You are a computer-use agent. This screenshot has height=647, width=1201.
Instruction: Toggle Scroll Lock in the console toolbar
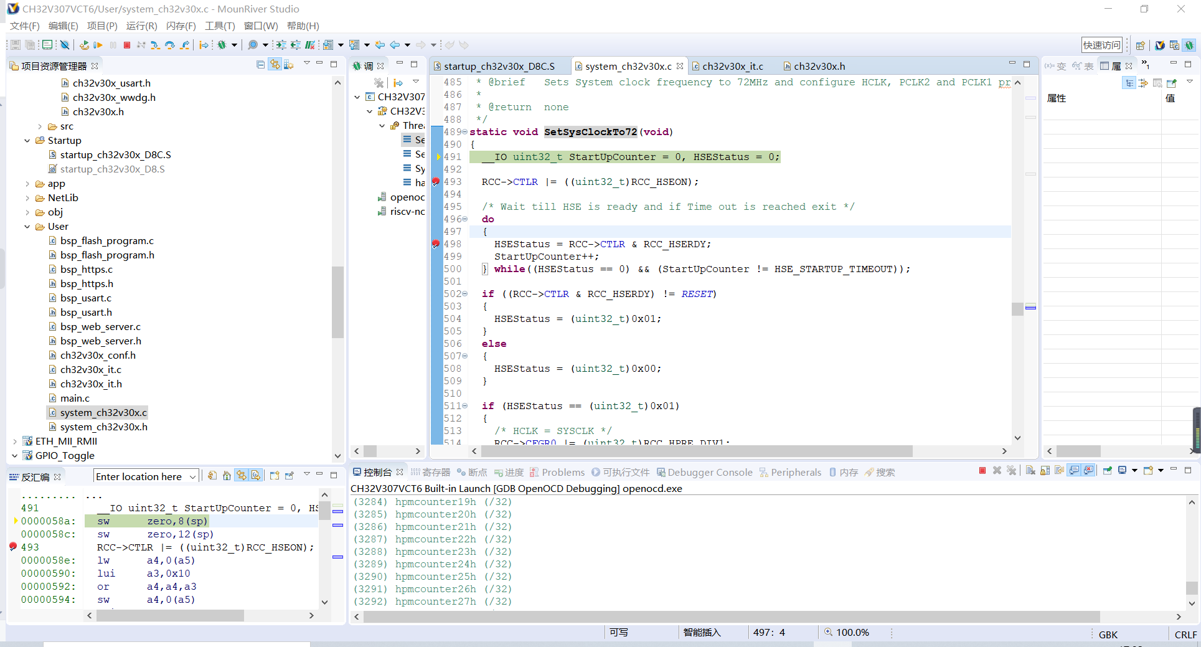1045,471
